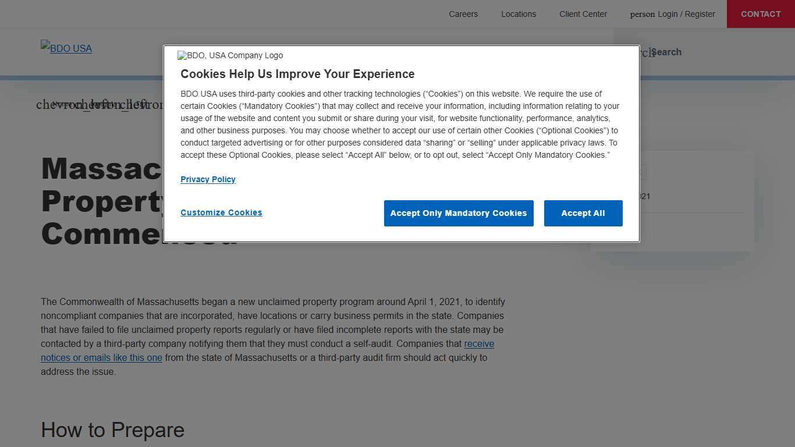Image resolution: width=795 pixels, height=447 pixels.
Task: Open Client Center from top bar
Action: 583,14
